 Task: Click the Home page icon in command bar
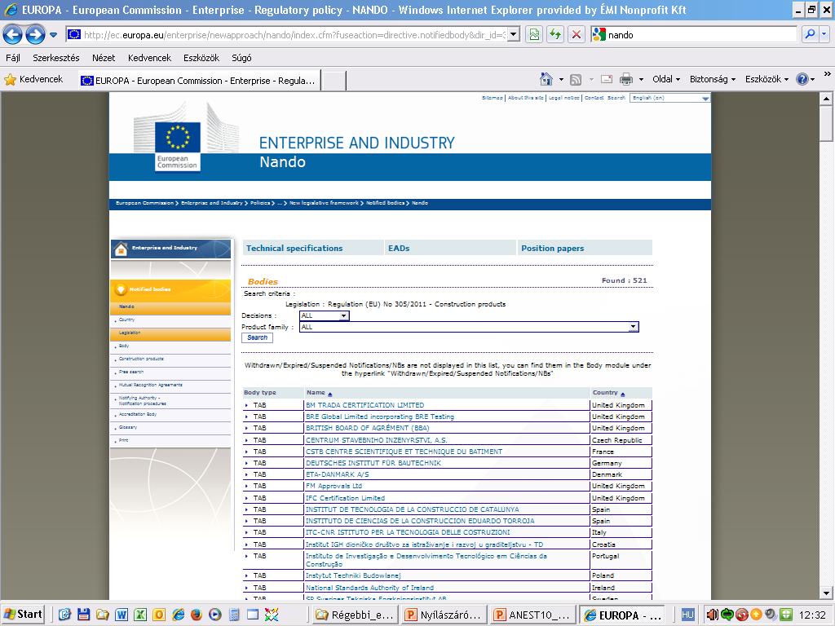click(x=546, y=79)
